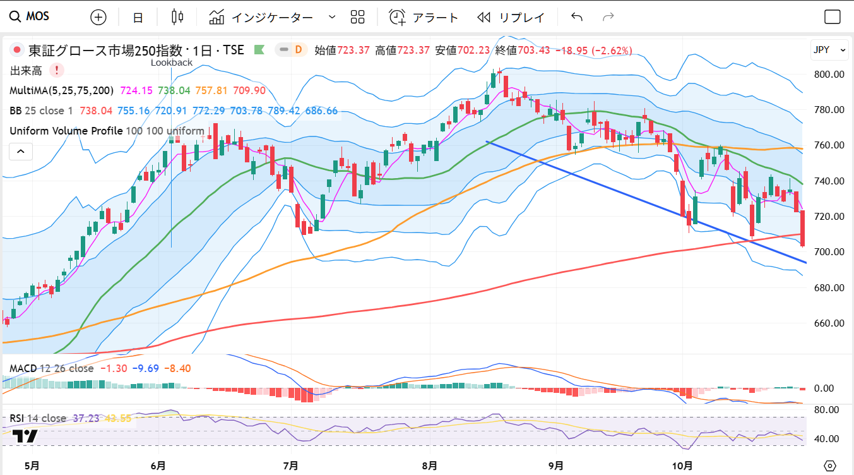Viewport: 854px width, 475px height.
Task: Collapse the indicator legend with chevron
Action: pos(20,152)
